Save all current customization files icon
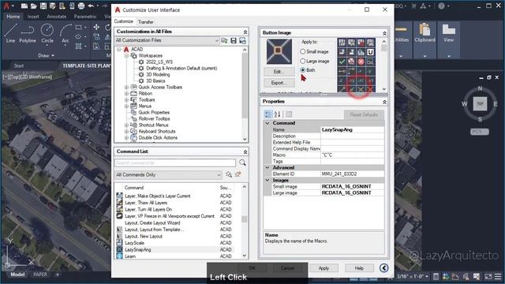The width and height of the screenshot is (505, 284). (234, 40)
